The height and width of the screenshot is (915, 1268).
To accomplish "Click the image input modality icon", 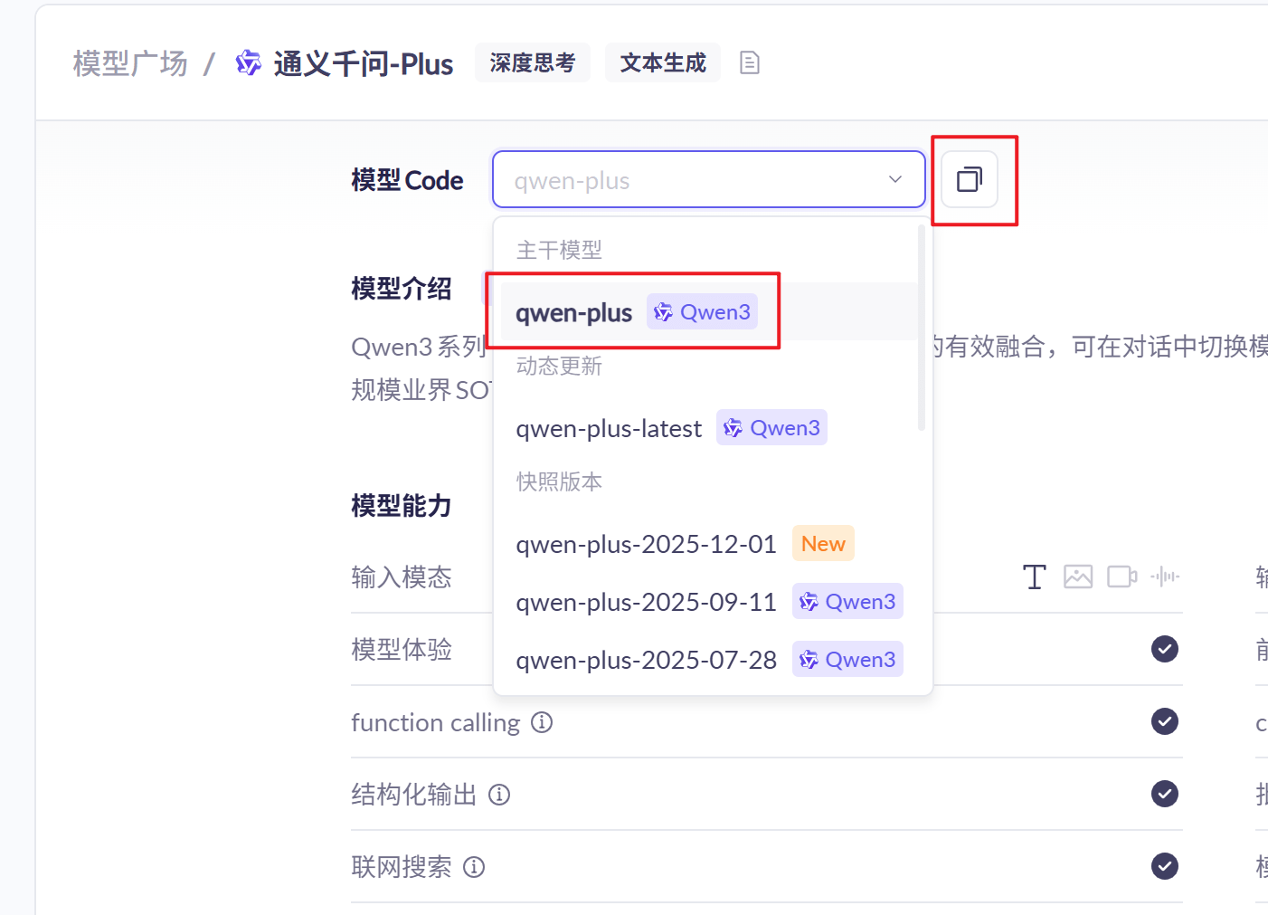I will pyautogui.click(x=1077, y=577).
